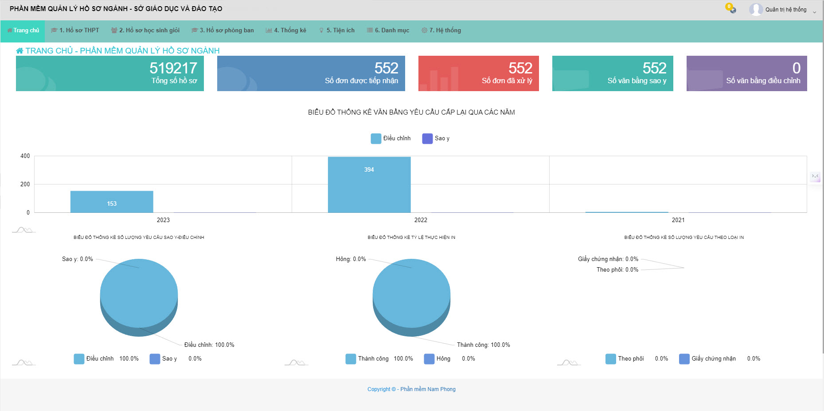Open the 3. Hồ sơ phòng ban menu
Screen dimensions: 824x411
click(223, 31)
